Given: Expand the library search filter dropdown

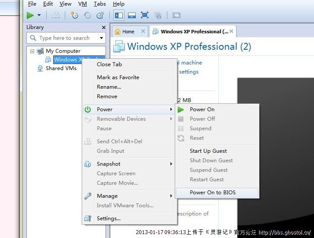Looking at the screenshot, I should pyautogui.click(x=101, y=38).
